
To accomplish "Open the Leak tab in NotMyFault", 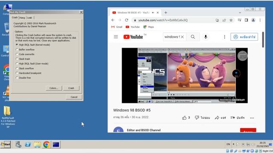I will 29,18.
